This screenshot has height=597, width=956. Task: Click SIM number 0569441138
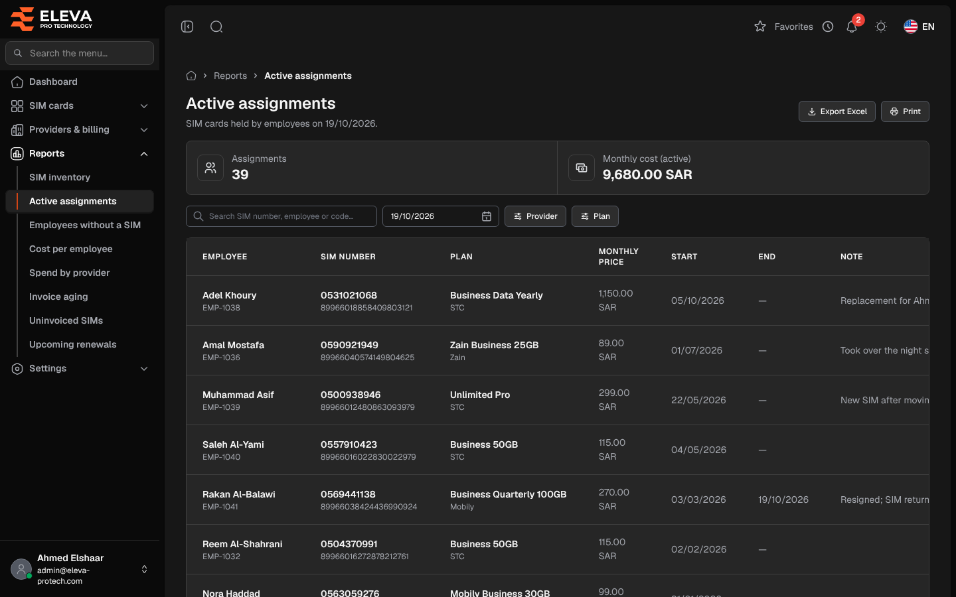click(348, 494)
